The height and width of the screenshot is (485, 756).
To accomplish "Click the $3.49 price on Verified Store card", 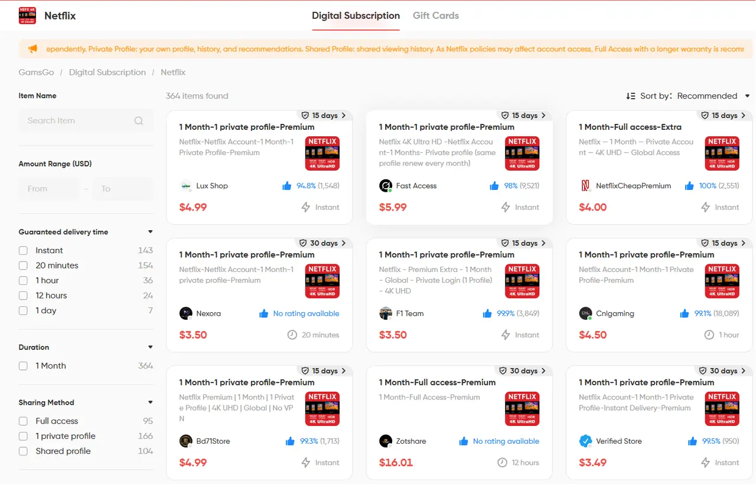I will pyautogui.click(x=592, y=463).
